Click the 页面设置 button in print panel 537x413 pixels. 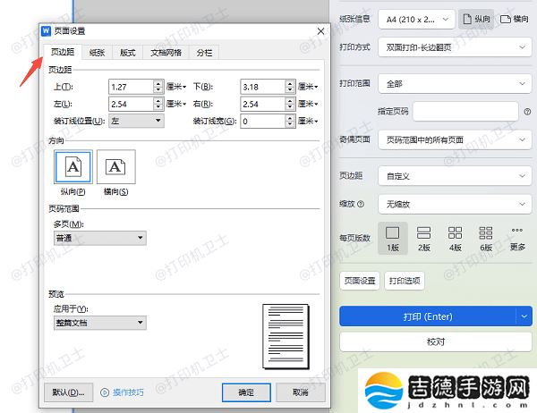(360, 281)
